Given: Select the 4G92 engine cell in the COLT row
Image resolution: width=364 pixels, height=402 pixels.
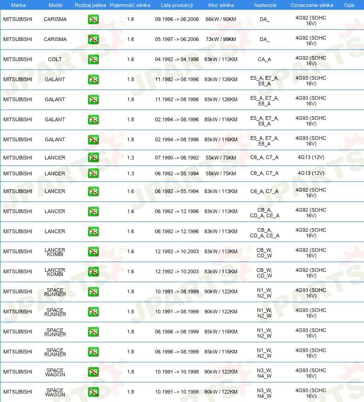Looking at the screenshot, I should pos(311,61).
